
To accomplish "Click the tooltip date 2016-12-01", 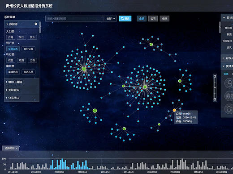I will pyautogui.click(x=190, y=117).
